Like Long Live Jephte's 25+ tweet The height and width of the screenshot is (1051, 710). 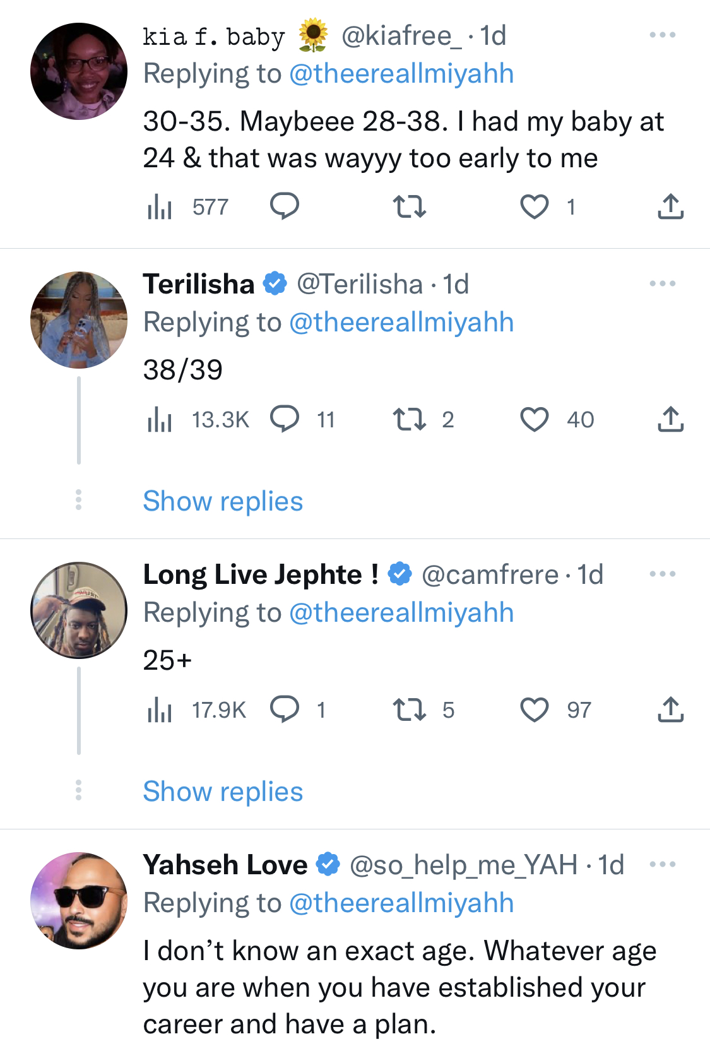tap(534, 710)
